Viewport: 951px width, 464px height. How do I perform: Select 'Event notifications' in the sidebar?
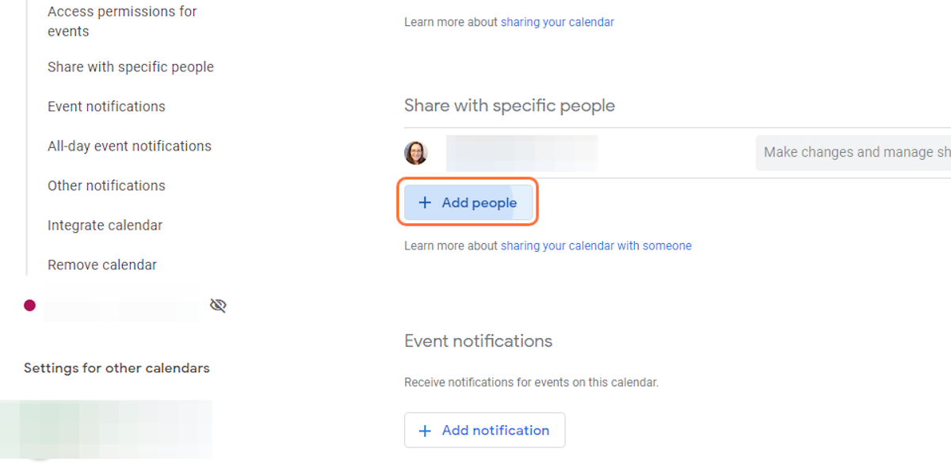point(106,106)
